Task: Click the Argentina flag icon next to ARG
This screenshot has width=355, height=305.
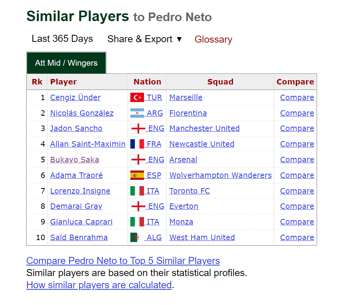Action: [x=137, y=113]
